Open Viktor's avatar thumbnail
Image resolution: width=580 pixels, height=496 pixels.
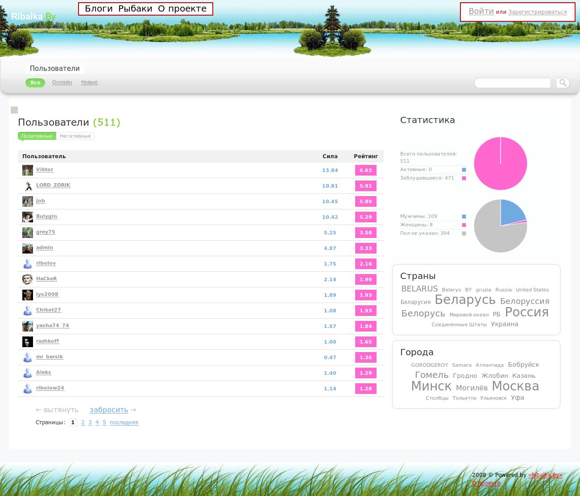pyautogui.click(x=28, y=170)
